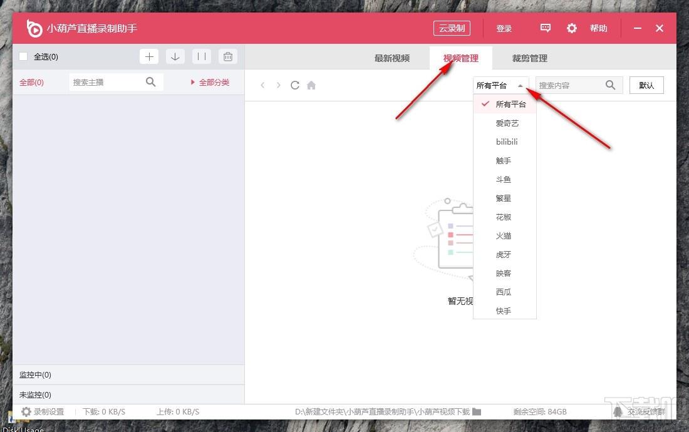This screenshot has width=689, height=432.
Task: Open the settings gear in the title bar
Action: (x=571, y=29)
